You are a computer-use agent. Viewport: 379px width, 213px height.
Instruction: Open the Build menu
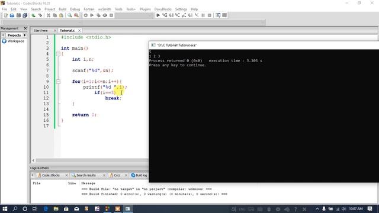[x=62, y=9]
